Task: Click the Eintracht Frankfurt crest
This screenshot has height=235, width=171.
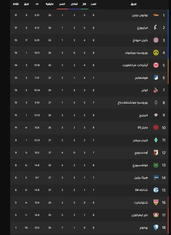Action: click(x=156, y=65)
